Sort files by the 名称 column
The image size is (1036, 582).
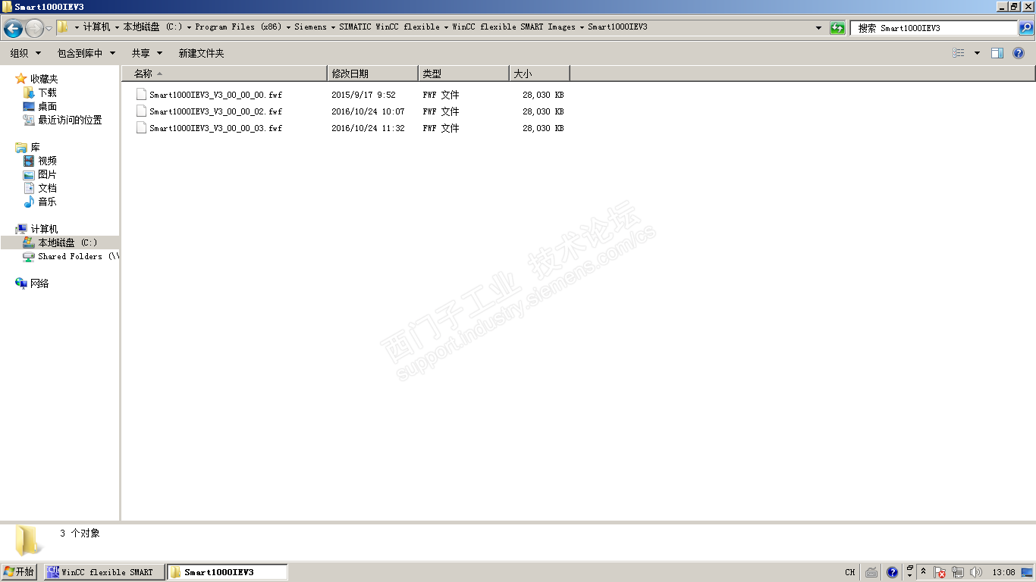pos(224,74)
